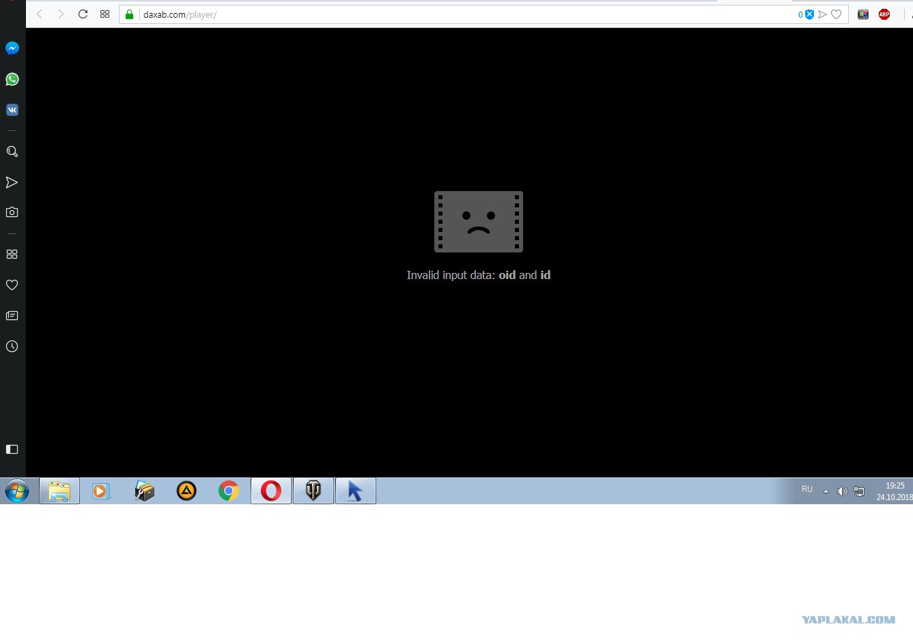The height and width of the screenshot is (640, 913).
Task: Click the 'Invalid input data' error message
Action: [479, 275]
